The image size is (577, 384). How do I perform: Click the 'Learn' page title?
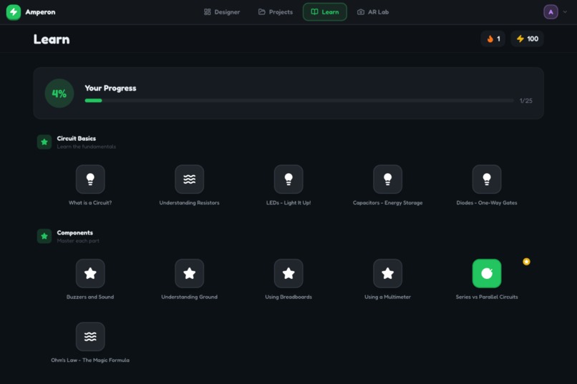coord(52,39)
